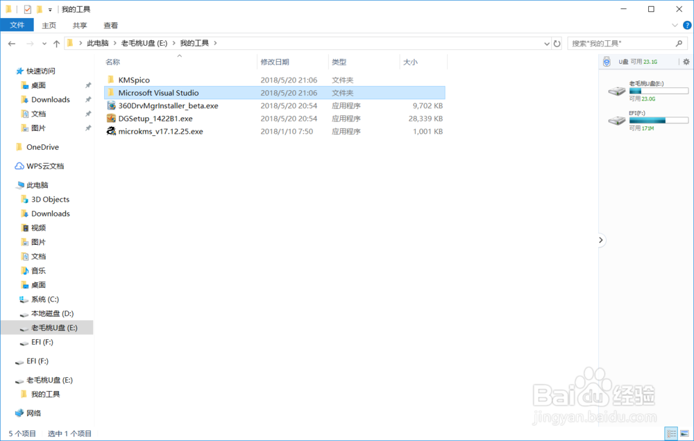Screen dimensions: 694x441
Task: Click the Back navigation arrow
Action: click(x=12, y=44)
